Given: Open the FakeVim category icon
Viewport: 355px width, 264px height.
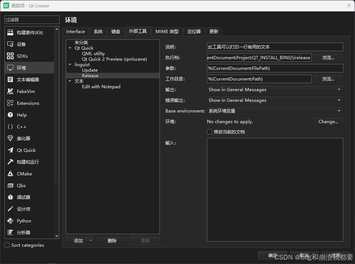Looking at the screenshot, I should tap(10, 91).
